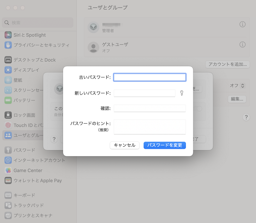The height and width of the screenshot is (223, 256).
Task: Click the 管理者 role text
Action: click(108, 30)
